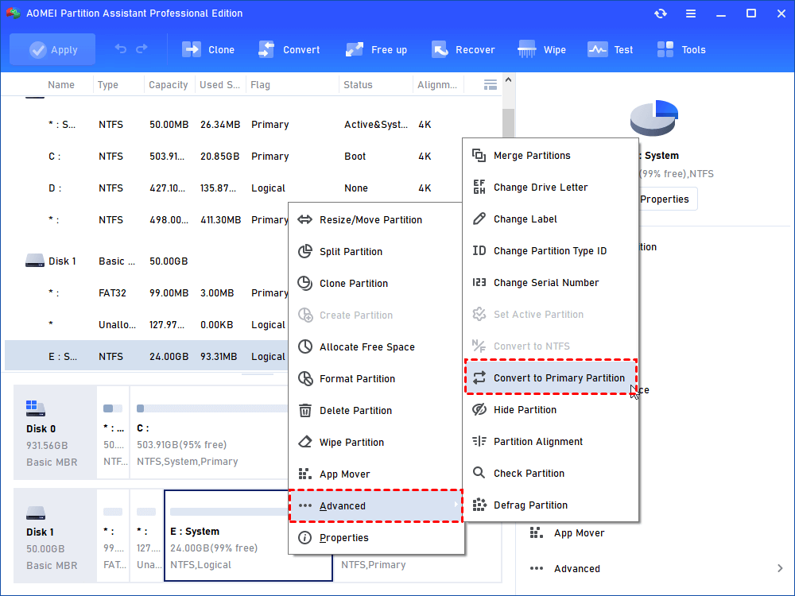The height and width of the screenshot is (596, 795).
Task: Select the Wipe toolbar icon
Action: pos(527,49)
